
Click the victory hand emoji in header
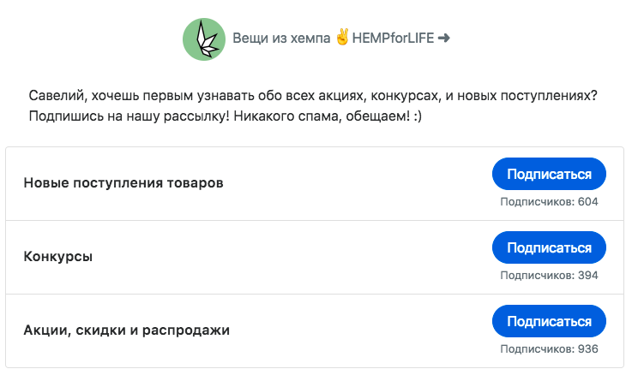point(342,37)
